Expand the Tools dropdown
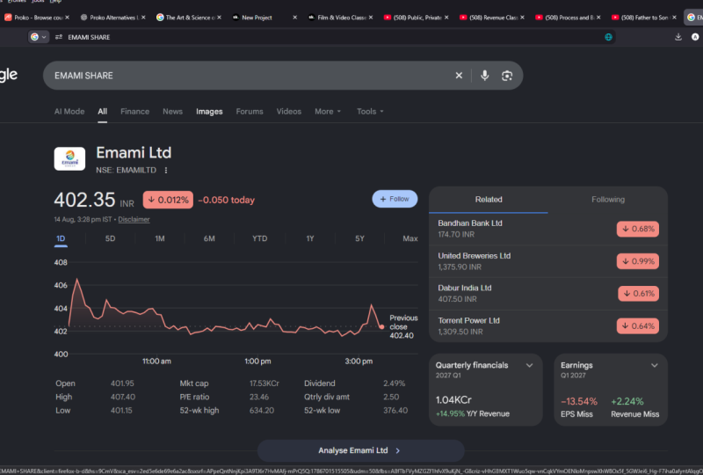703x475 pixels. [370, 112]
